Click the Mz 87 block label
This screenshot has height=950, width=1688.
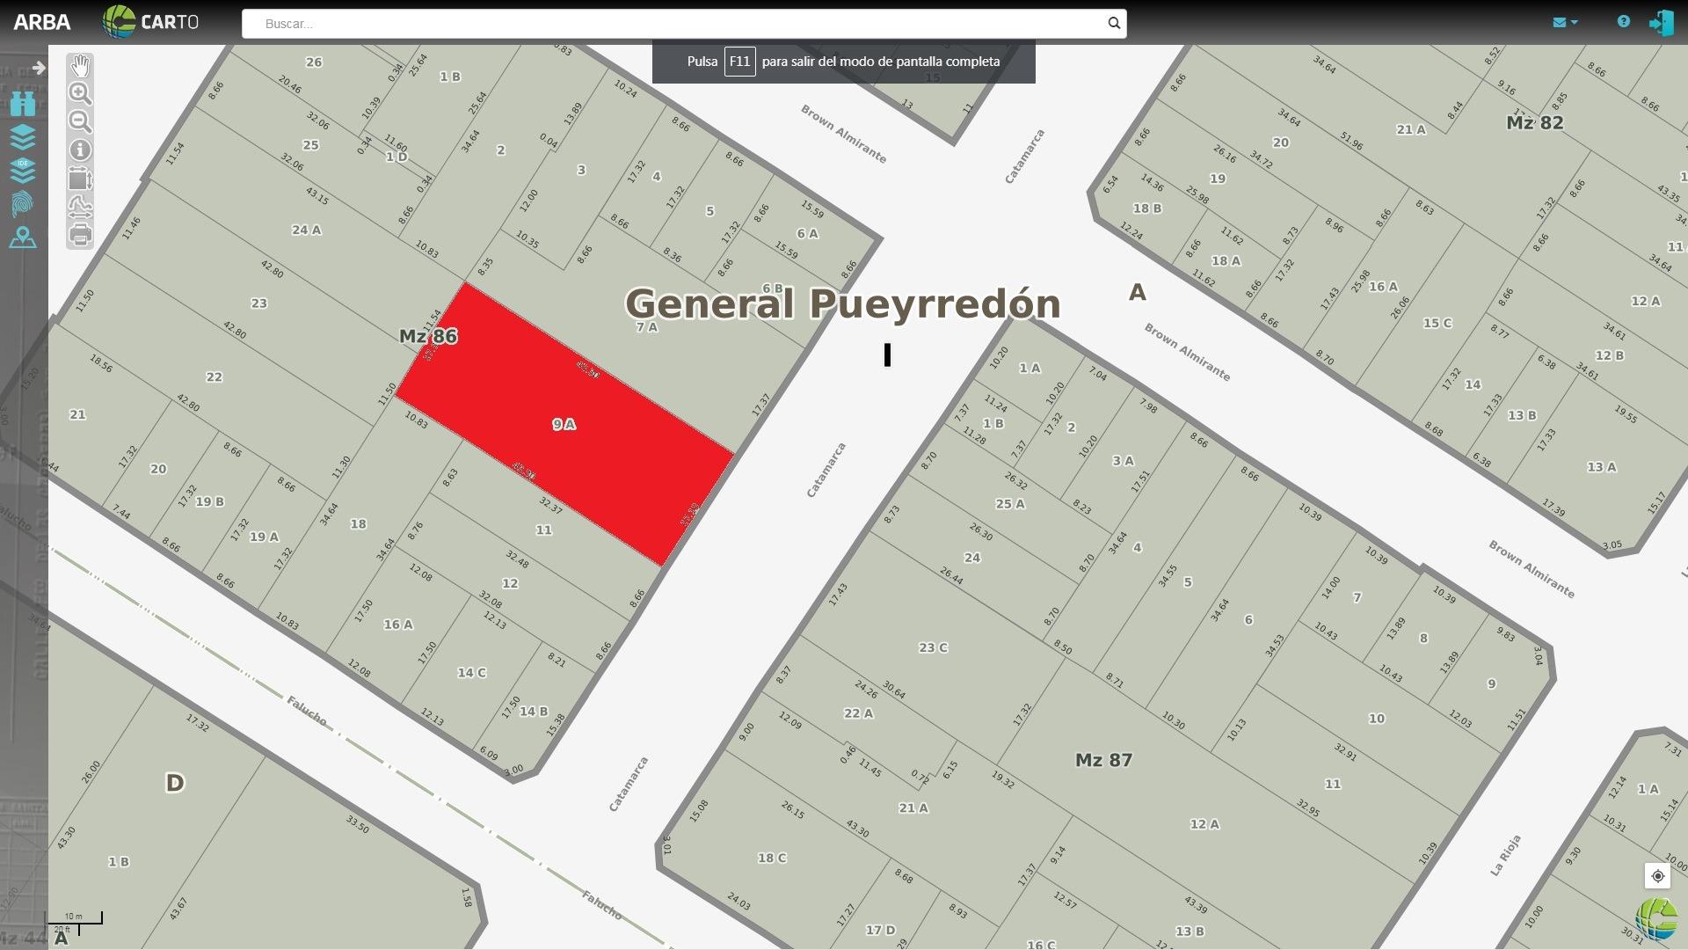[1103, 760]
